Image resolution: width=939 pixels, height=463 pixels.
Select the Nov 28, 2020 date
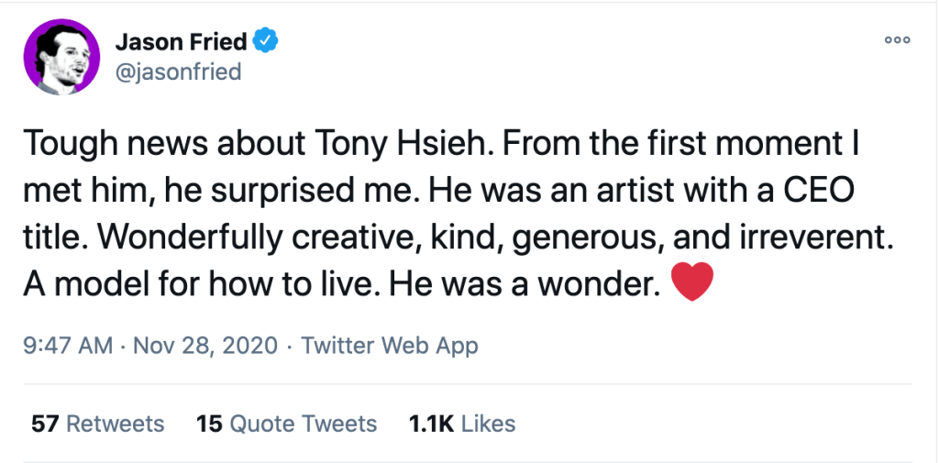(204, 346)
